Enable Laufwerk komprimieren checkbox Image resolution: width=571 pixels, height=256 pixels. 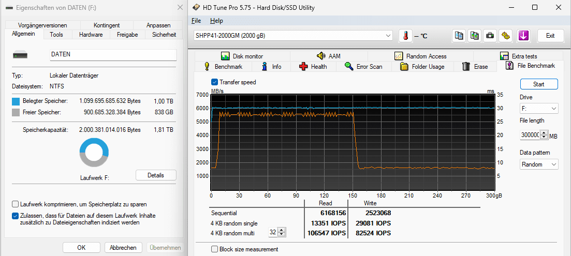pos(15,204)
